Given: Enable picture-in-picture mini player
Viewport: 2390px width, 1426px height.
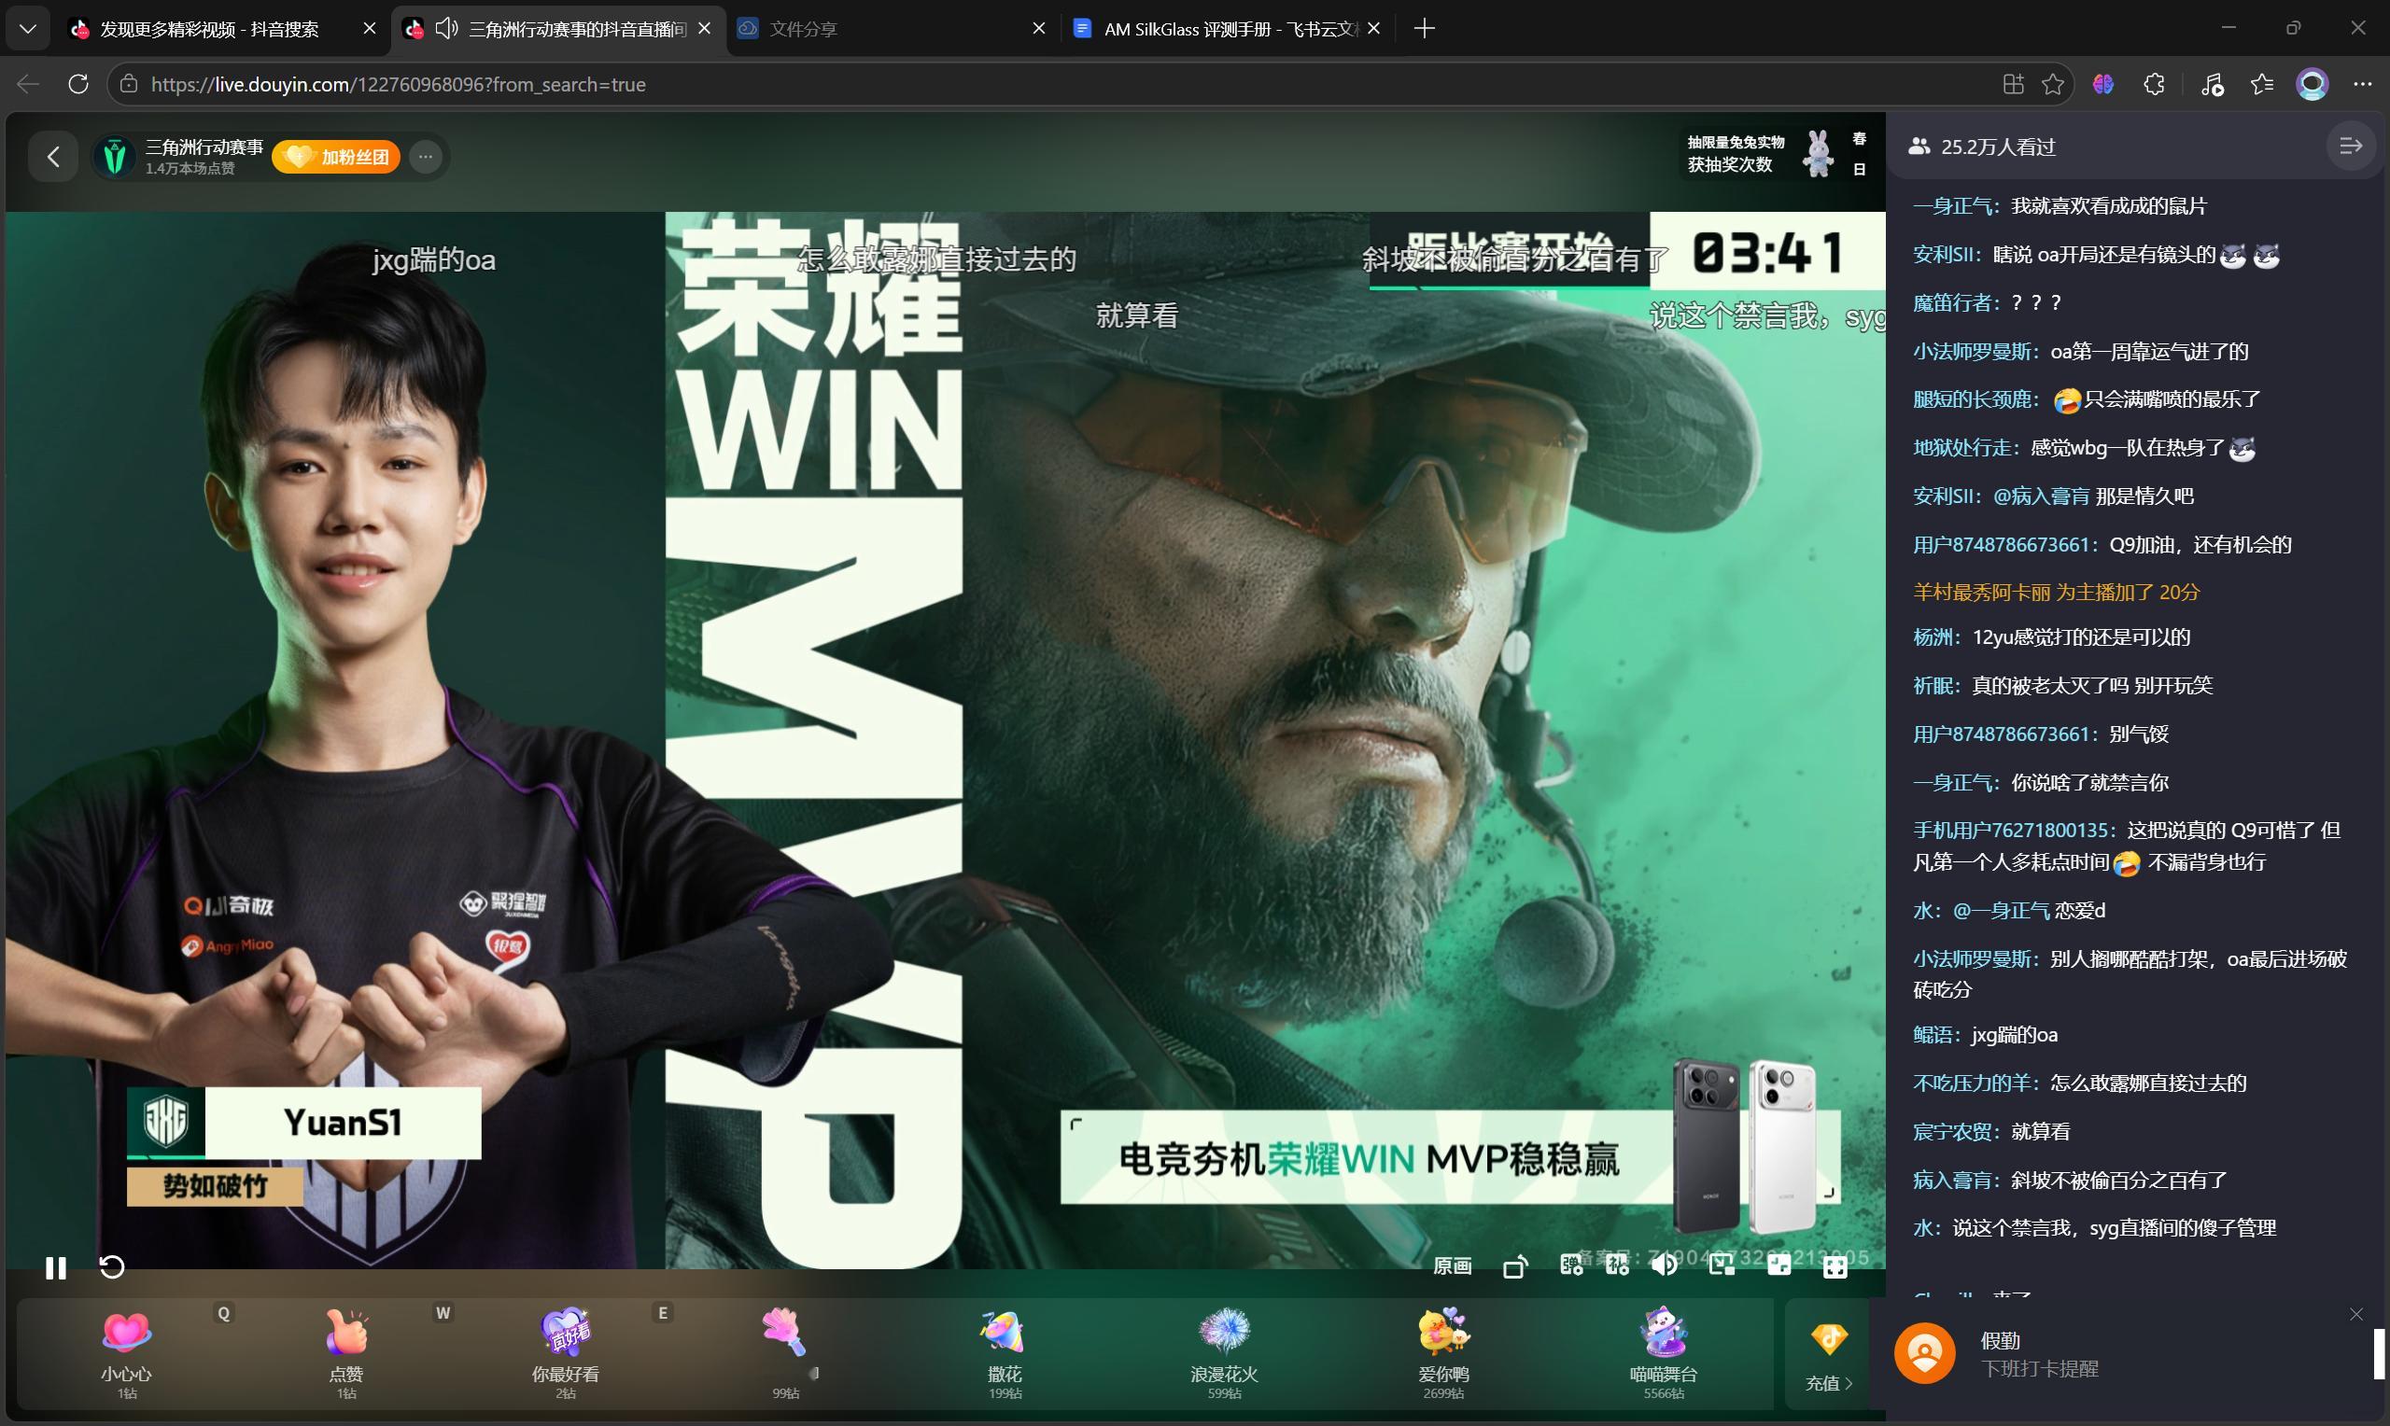Looking at the screenshot, I should point(1722,1265).
